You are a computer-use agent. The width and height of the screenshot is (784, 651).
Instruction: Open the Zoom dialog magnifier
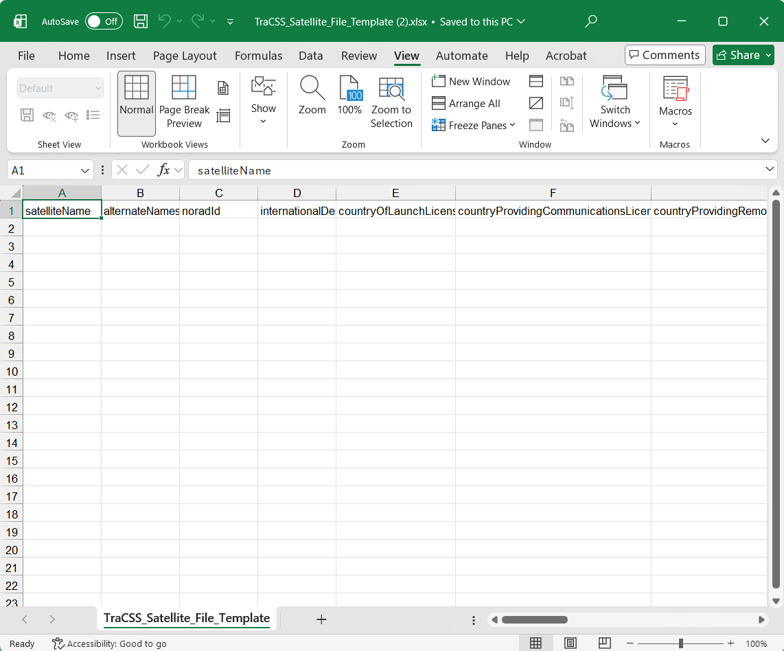[x=312, y=96]
